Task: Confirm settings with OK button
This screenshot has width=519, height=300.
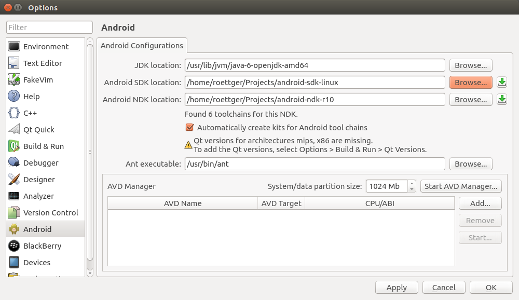Action: (491, 288)
